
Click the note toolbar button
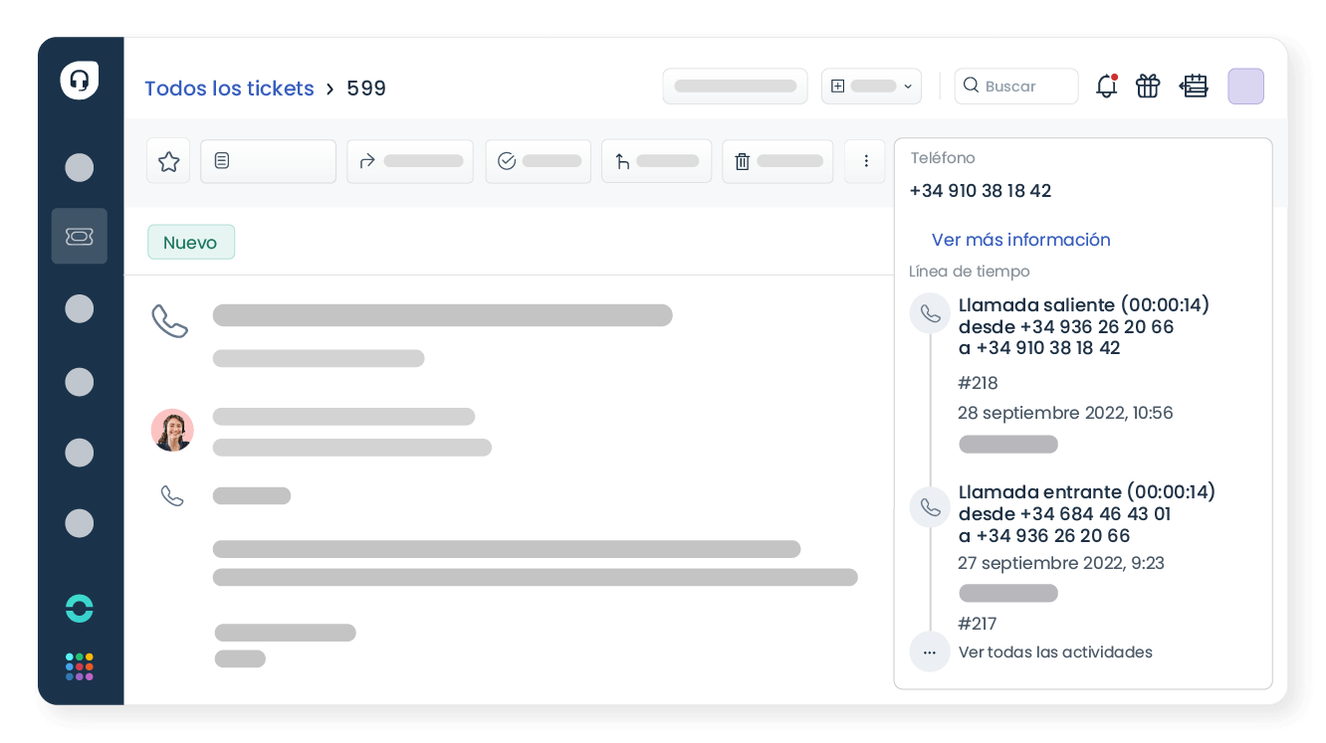[268, 161]
